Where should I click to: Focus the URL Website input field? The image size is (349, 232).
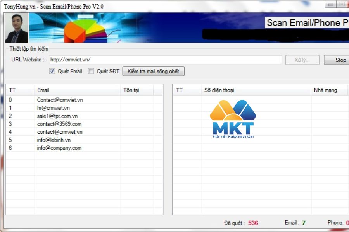[165, 60]
